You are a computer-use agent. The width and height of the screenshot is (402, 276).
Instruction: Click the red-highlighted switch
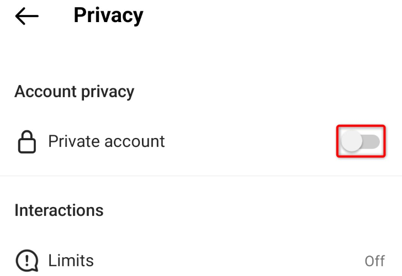(361, 142)
